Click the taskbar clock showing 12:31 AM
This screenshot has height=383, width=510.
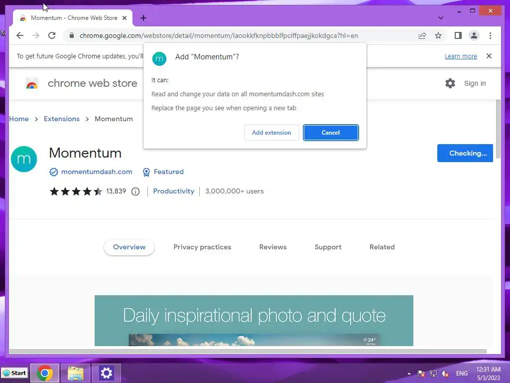click(488, 374)
